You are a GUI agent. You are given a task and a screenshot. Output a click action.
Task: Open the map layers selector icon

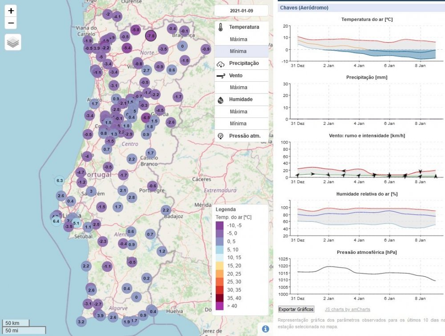[12, 42]
